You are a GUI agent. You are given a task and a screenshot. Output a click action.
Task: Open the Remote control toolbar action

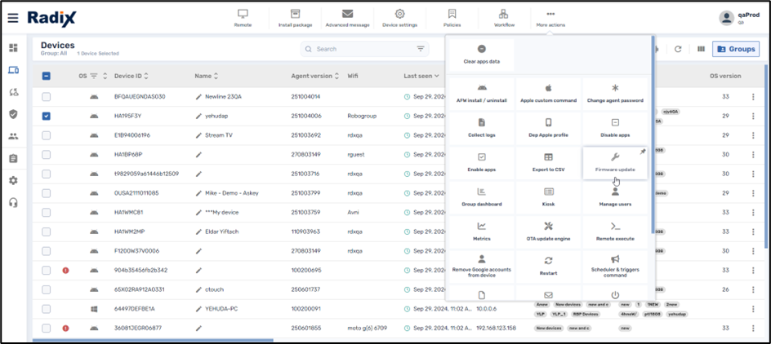click(243, 18)
